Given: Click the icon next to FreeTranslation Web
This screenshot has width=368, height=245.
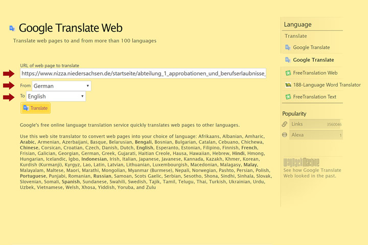Looking at the screenshot, I should point(288,72).
